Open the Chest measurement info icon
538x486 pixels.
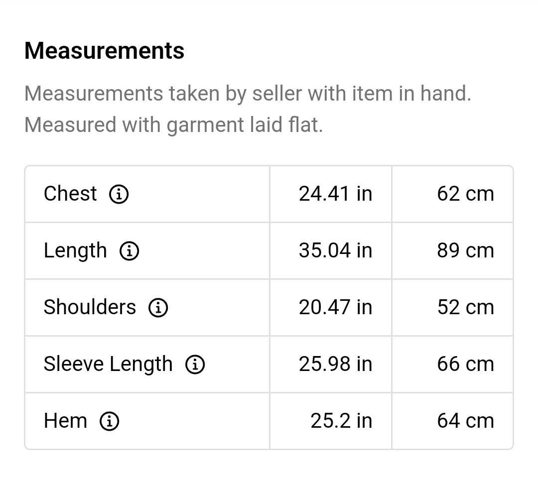(119, 194)
